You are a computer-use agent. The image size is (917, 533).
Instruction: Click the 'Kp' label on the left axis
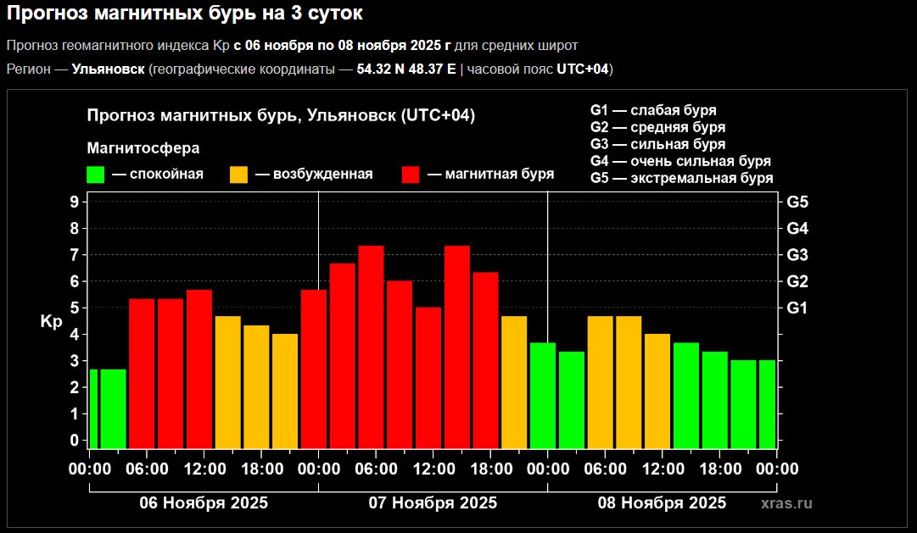(51, 321)
